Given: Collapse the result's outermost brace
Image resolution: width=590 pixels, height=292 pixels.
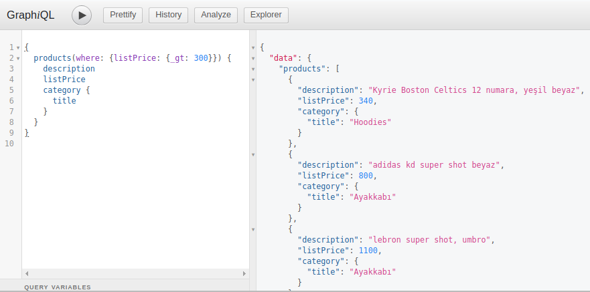Looking at the screenshot, I should point(252,48).
